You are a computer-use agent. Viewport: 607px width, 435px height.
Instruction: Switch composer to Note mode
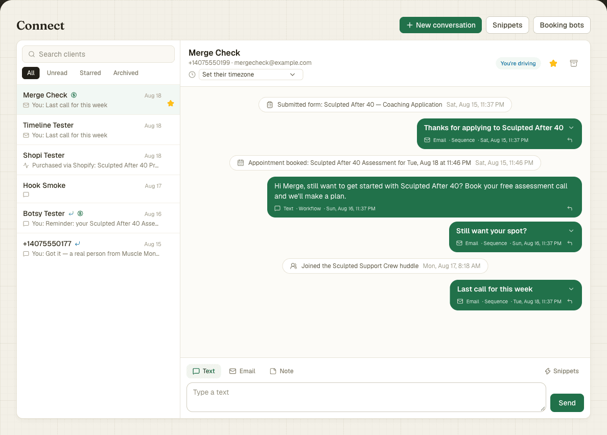click(282, 371)
